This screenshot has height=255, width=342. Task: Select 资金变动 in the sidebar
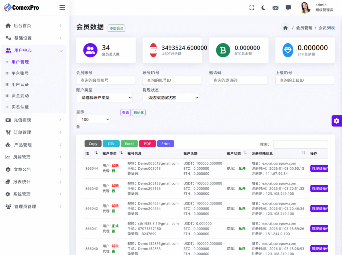[20, 96]
